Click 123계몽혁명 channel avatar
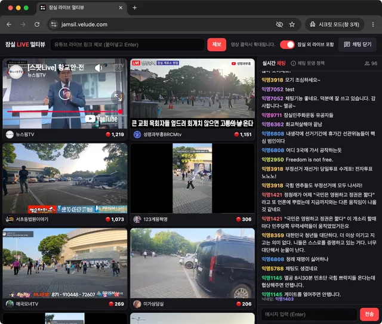 click(137, 219)
